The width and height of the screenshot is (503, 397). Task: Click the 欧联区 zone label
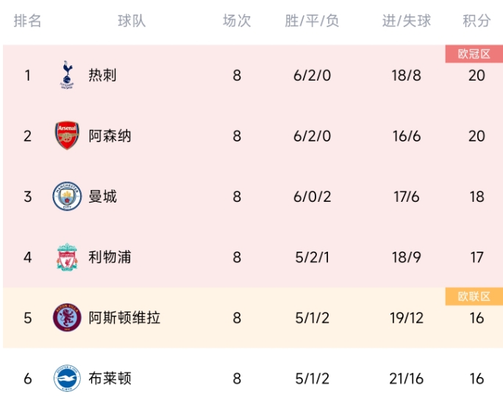pos(474,296)
